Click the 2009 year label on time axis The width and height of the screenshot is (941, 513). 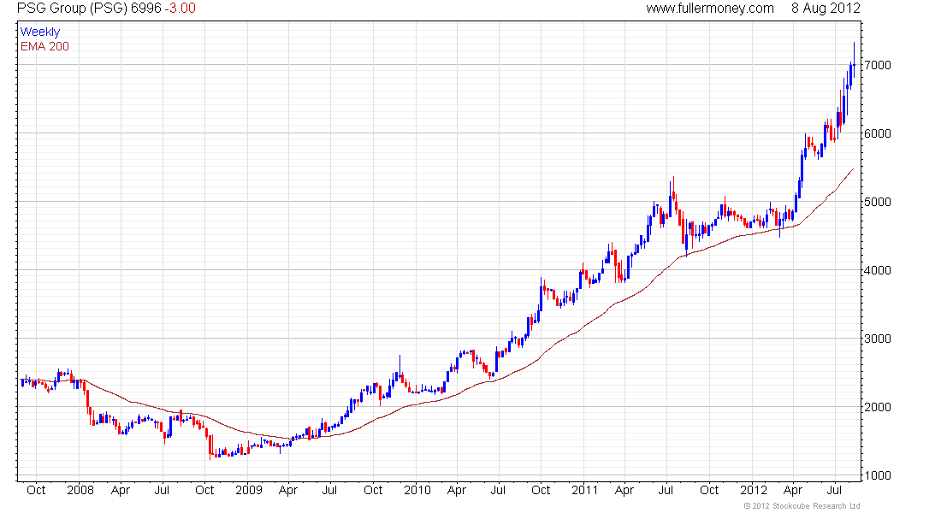[248, 490]
